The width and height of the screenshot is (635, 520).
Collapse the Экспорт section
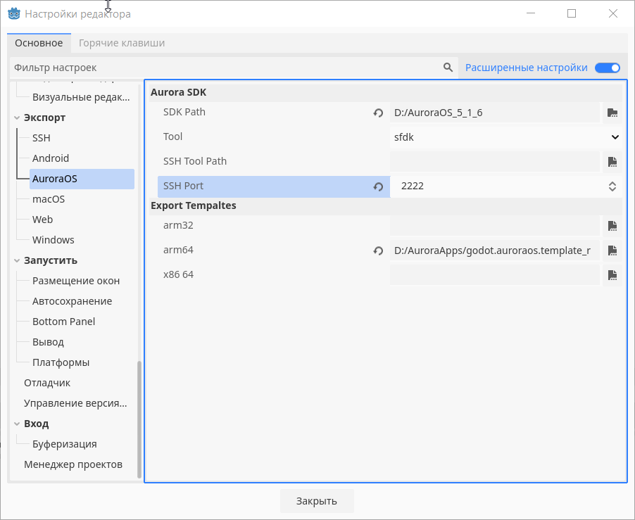point(17,118)
